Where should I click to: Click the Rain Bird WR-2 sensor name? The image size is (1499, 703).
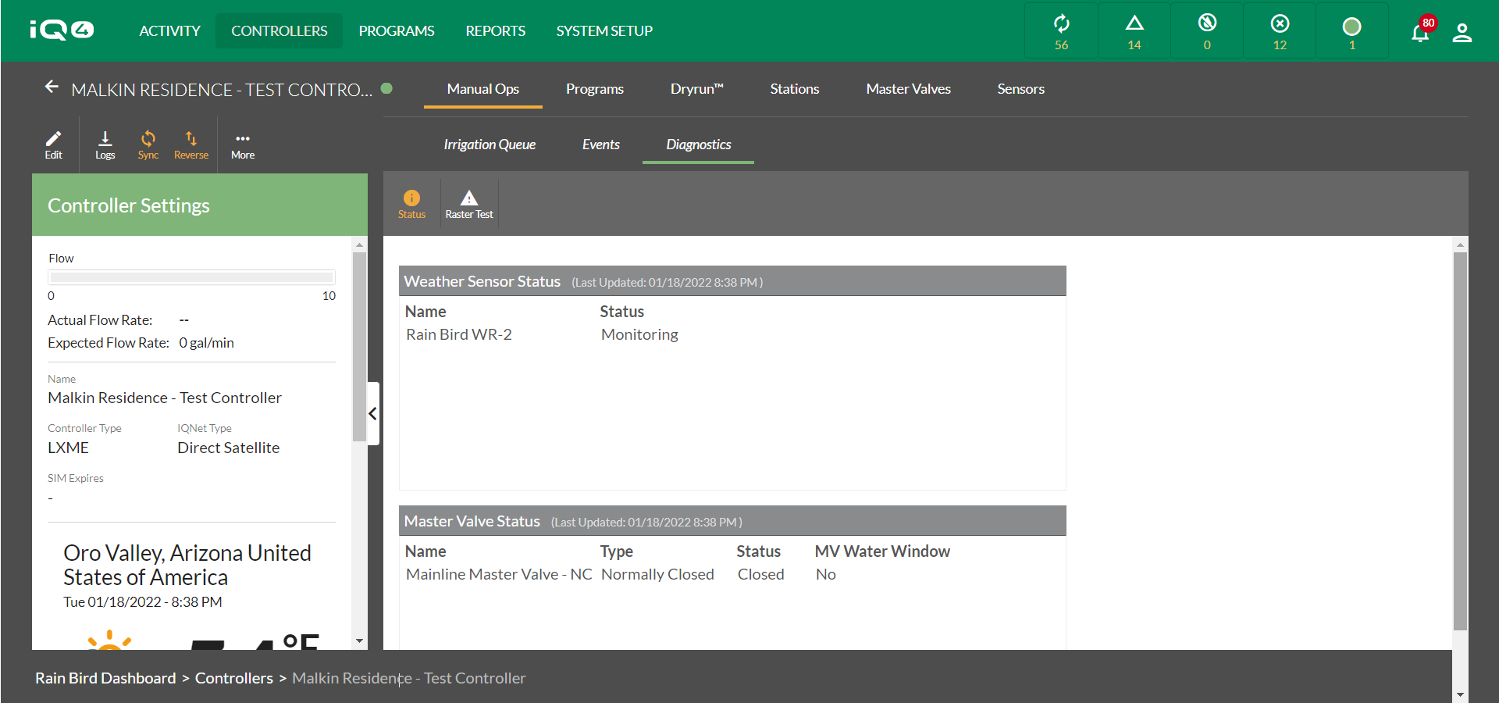[459, 334]
